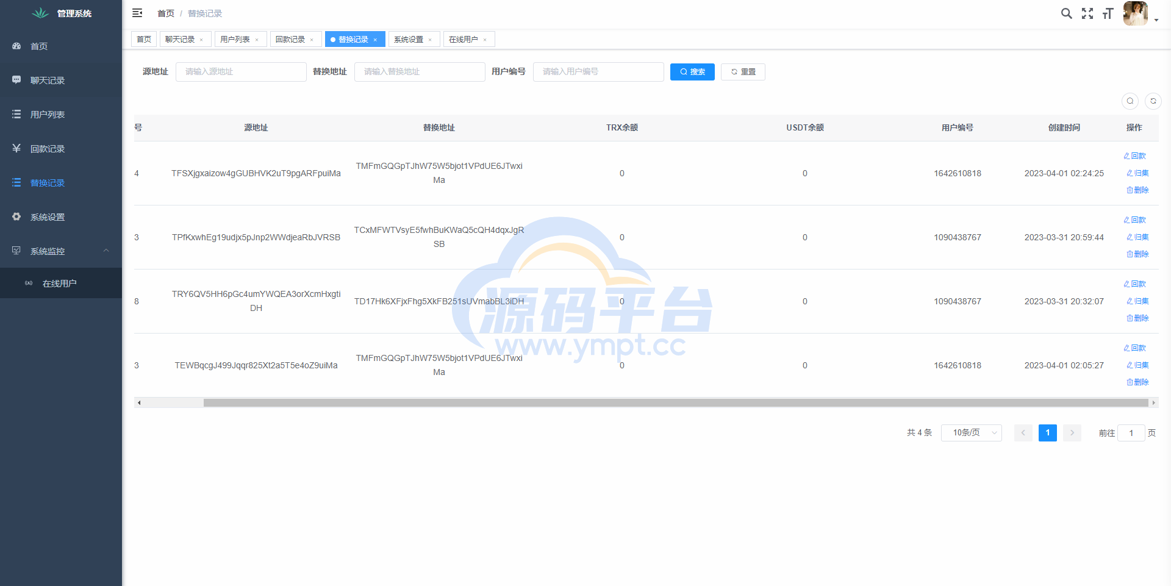Select page 1 in pagination
This screenshot has width=1171, height=586.
1047,433
